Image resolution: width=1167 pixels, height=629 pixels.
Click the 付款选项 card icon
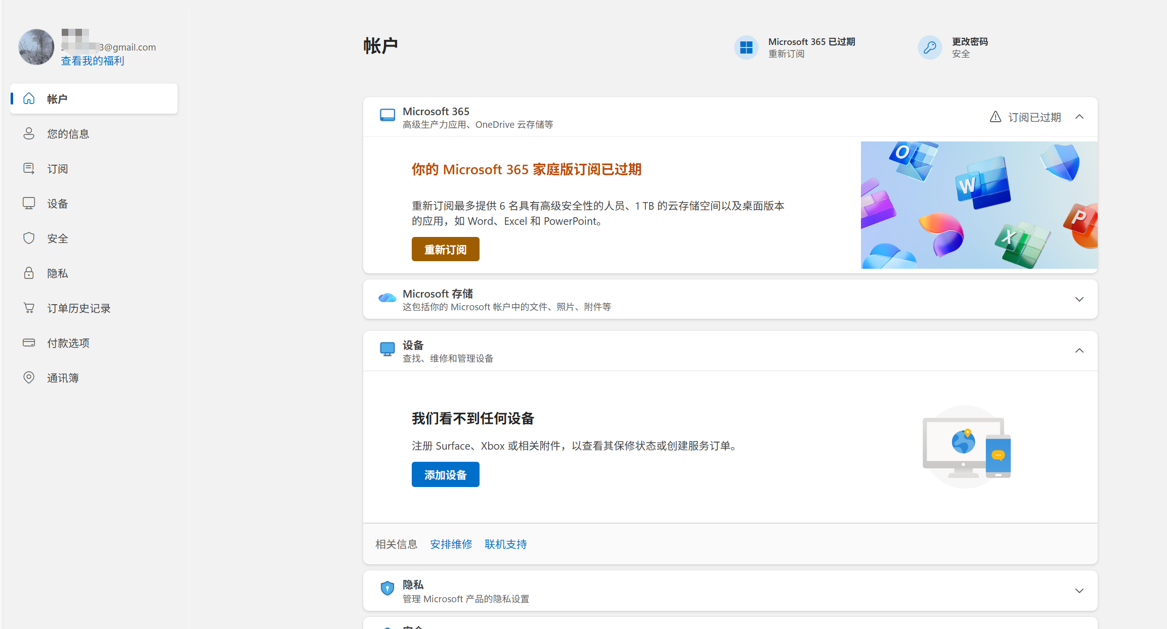(29, 343)
